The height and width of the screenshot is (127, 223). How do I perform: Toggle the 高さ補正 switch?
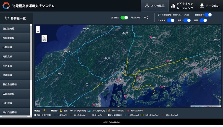[x=124, y=18]
